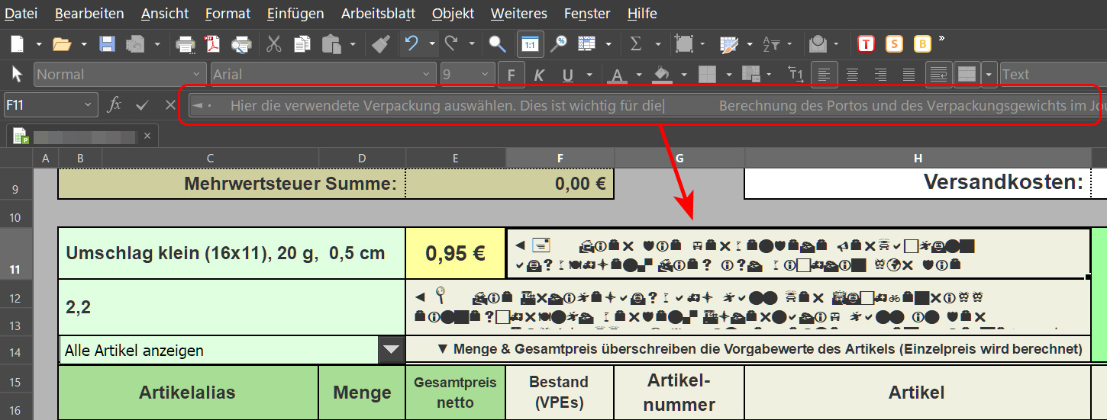Click the fill color paint bucket

[662, 75]
